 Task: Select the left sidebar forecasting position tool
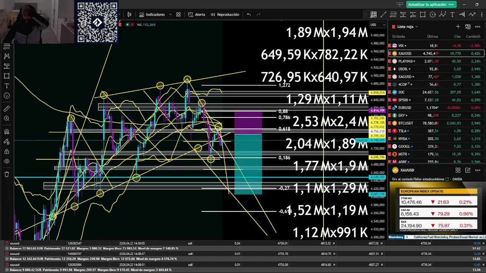click(6, 66)
